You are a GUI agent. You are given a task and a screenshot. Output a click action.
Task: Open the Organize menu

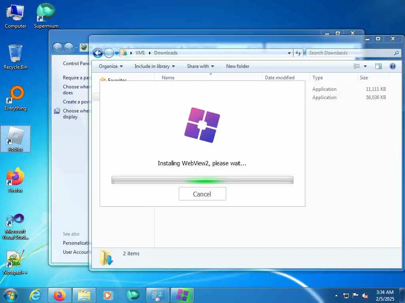pos(111,66)
